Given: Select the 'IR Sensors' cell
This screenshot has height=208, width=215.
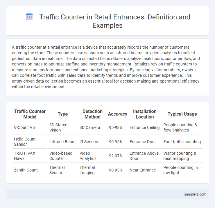Looking at the screenshot, I should click(92, 142).
